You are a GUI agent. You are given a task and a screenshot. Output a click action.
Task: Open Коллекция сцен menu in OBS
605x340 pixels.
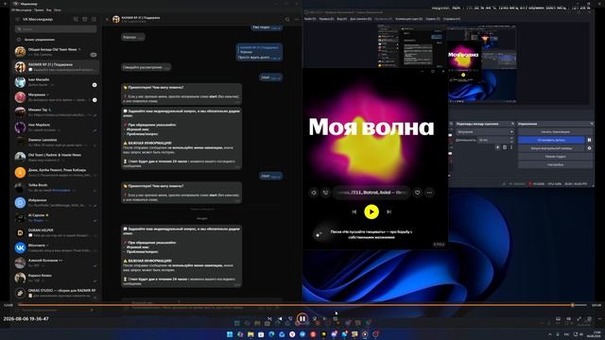click(408, 19)
